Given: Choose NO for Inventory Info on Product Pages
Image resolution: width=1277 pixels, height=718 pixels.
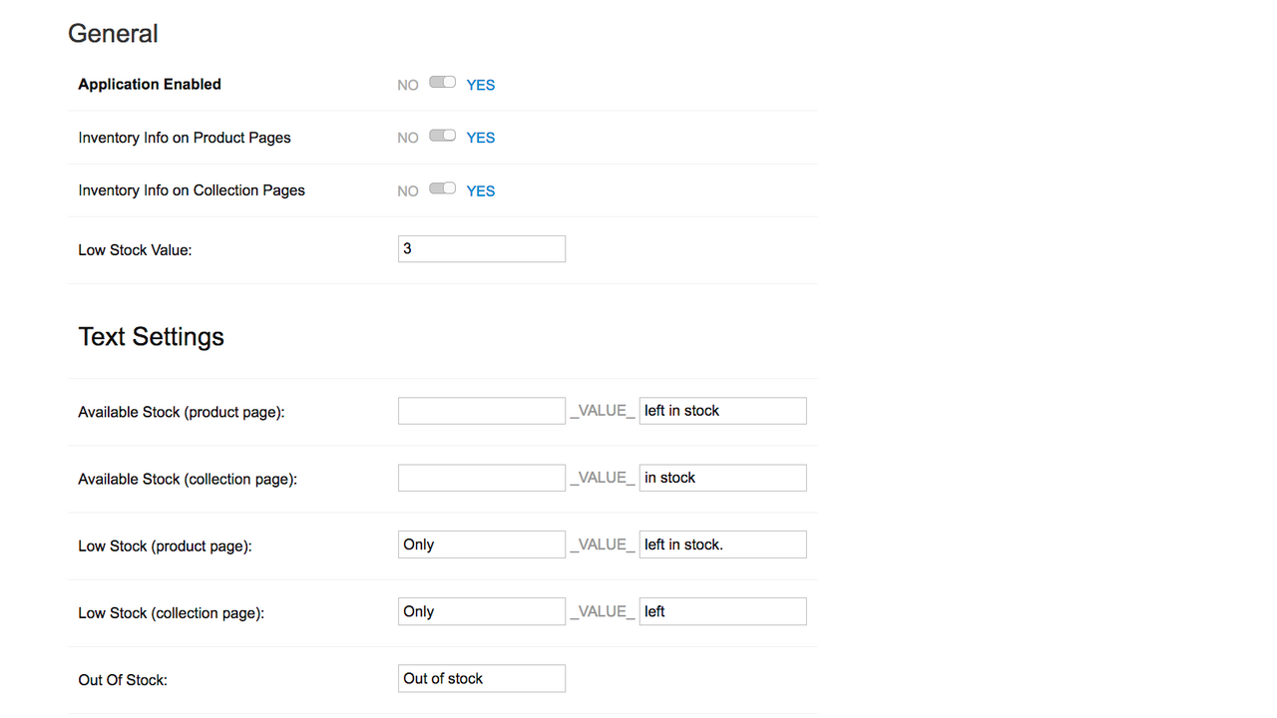Looking at the screenshot, I should pos(408,138).
